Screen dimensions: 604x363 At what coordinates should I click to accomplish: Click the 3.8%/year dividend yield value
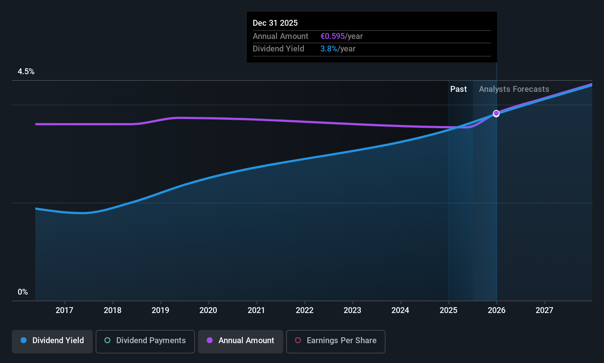[x=338, y=49]
